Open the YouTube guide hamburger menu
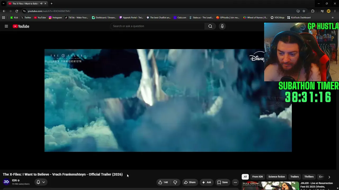339x190 pixels. [6, 26]
